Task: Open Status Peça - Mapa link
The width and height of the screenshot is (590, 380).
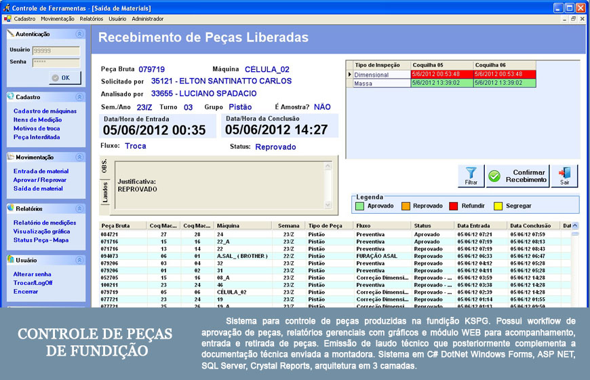Action: 41,240
